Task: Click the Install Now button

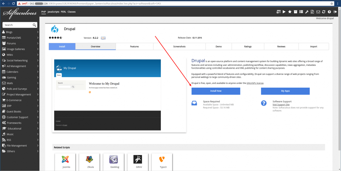Action: (216, 91)
